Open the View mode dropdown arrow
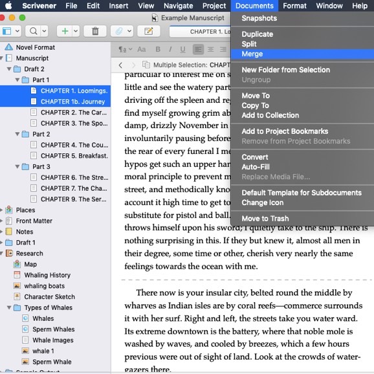 (x=17, y=31)
